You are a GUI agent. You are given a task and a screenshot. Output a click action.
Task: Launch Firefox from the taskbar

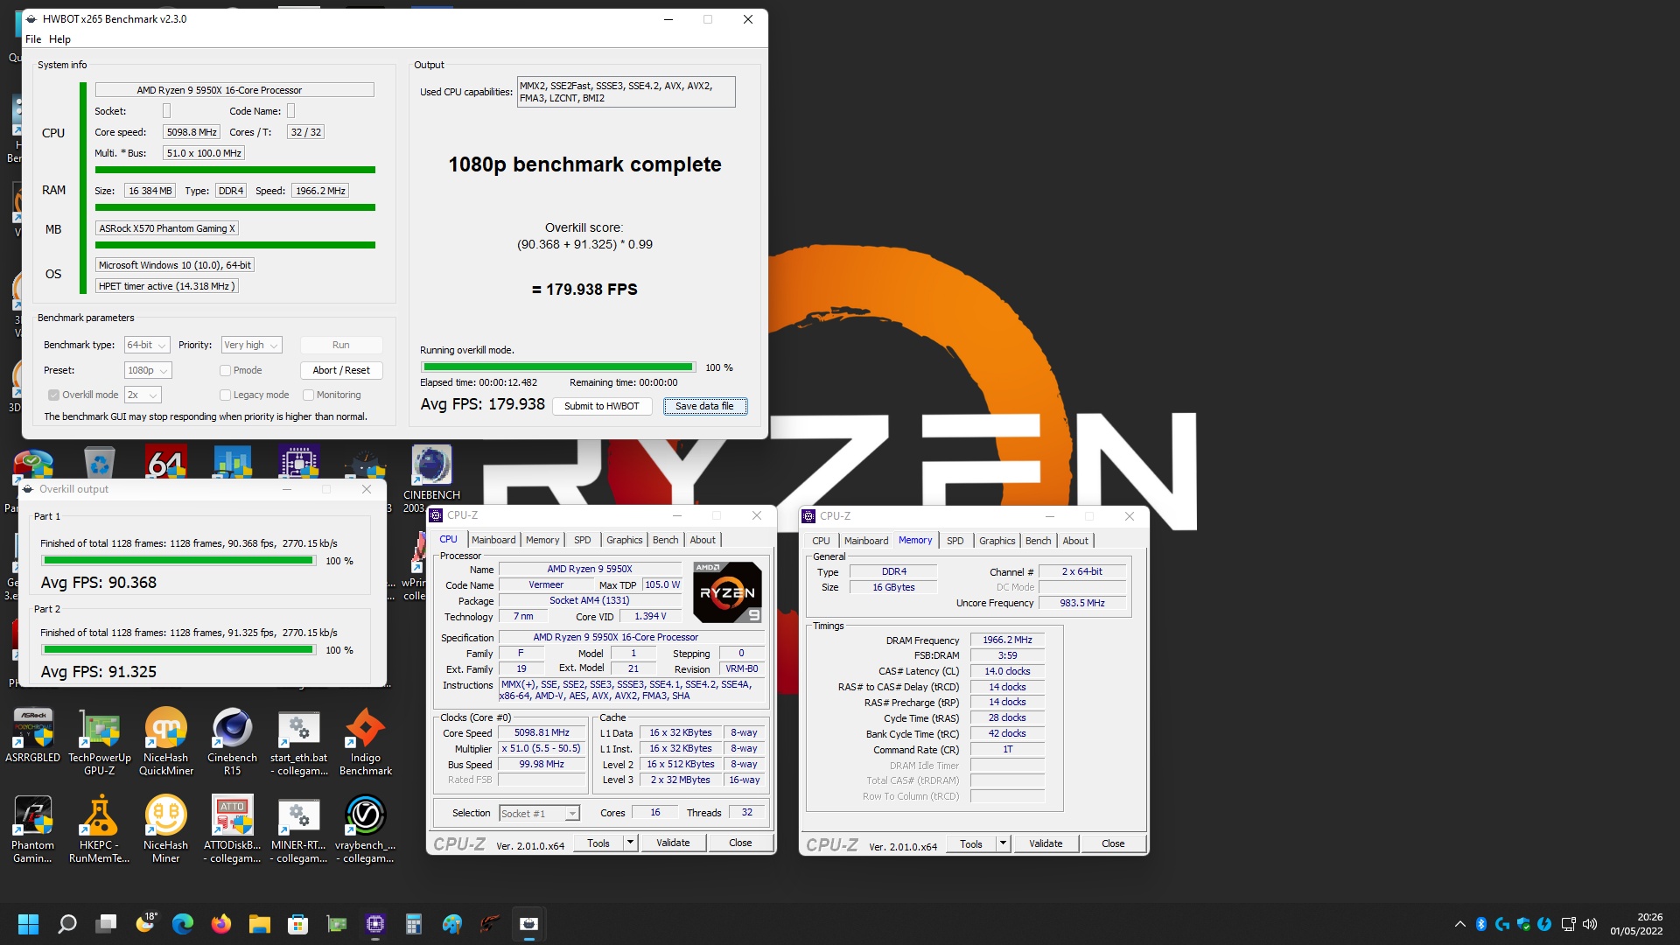click(x=221, y=924)
